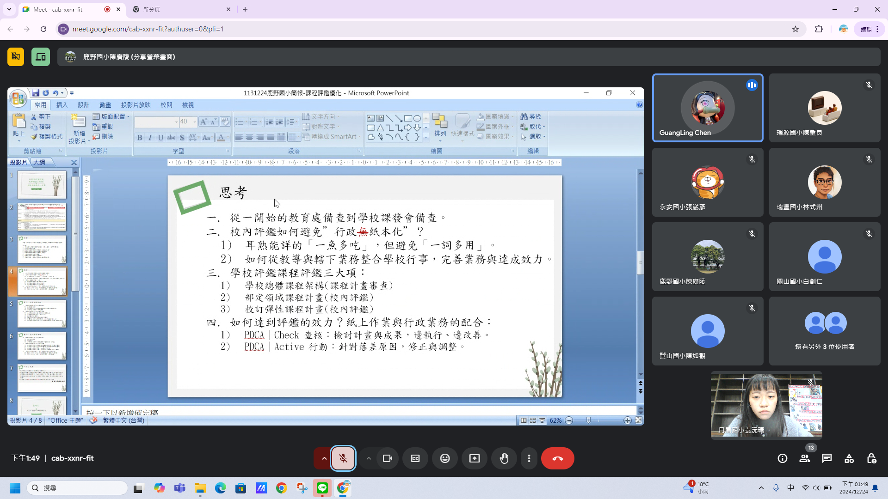
Task: Open the font name dropdown box
Action: (176, 122)
